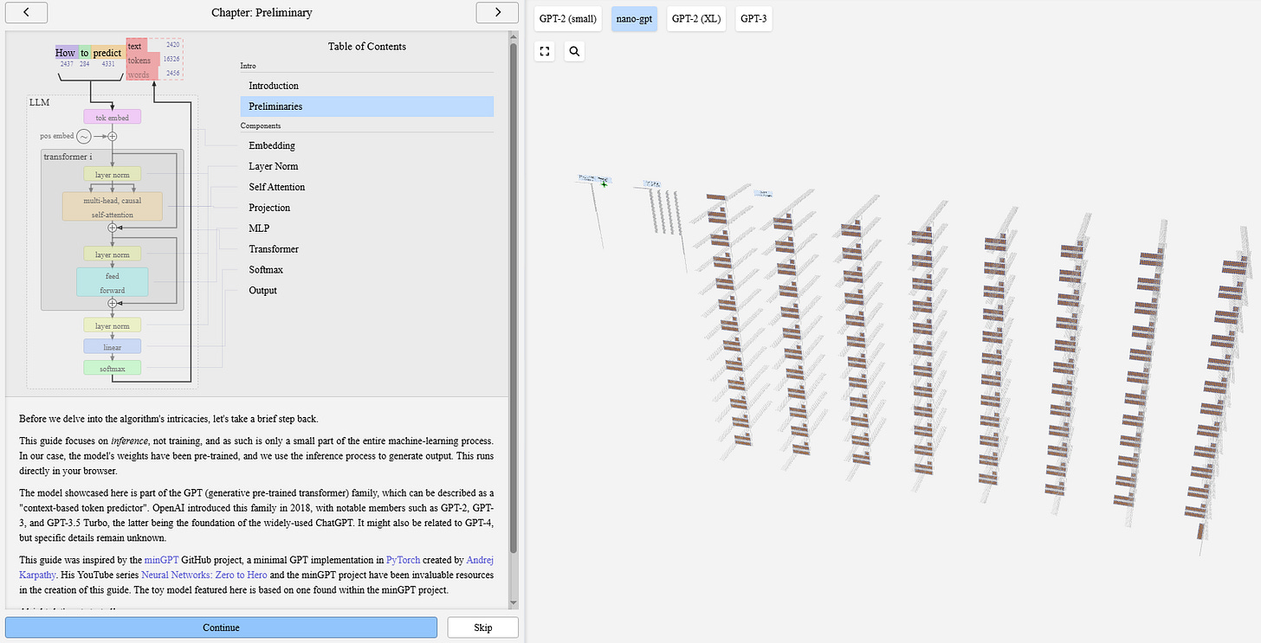Go to previous chapter with left chevron
Viewport: 1261px width, 643px height.
26,12
